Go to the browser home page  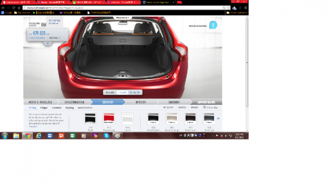point(19,8)
